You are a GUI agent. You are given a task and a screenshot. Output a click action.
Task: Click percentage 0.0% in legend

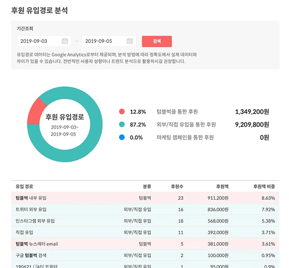[136, 138]
